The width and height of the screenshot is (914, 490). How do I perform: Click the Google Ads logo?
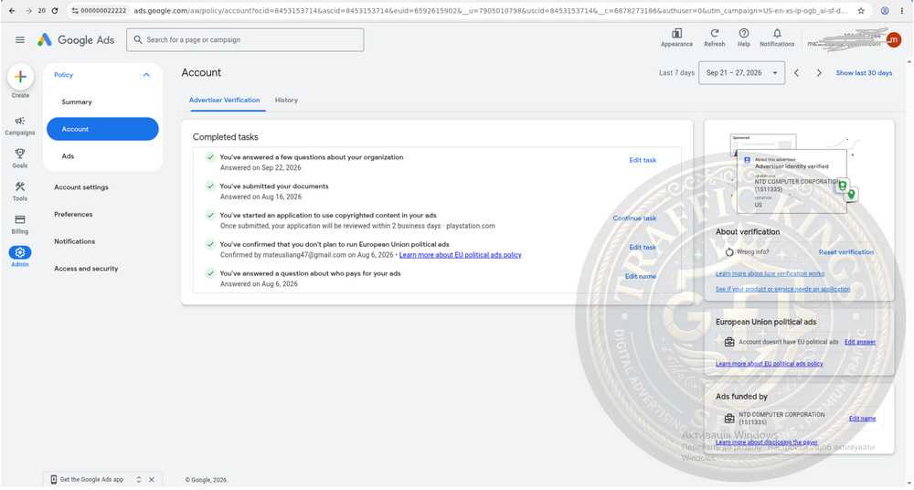click(76, 39)
